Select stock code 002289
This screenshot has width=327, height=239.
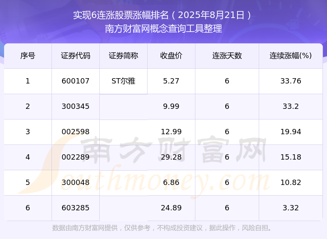pyautogui.click(x=76, y=157)
